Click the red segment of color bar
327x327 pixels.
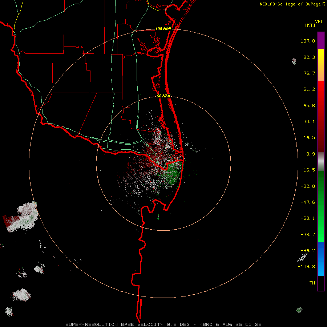[321, 116]
